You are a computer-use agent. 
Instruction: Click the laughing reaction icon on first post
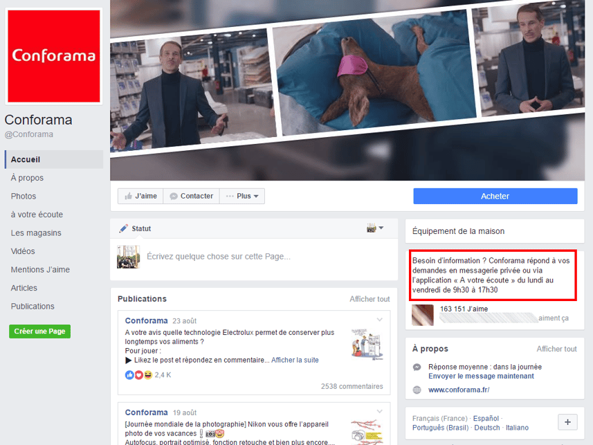(148, 375)
